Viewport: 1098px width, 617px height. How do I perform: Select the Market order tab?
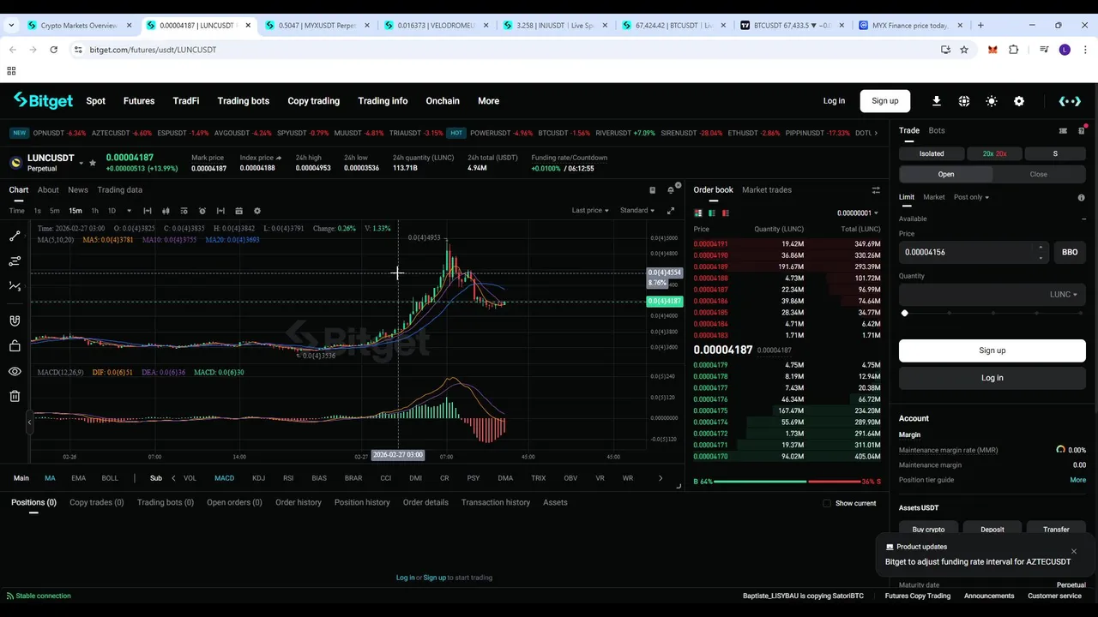click(933, 197)
